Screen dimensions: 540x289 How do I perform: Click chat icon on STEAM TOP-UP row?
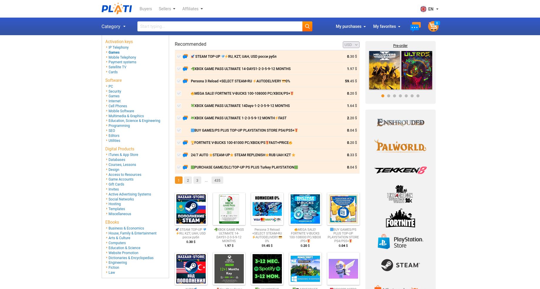(x=185, y=57)
